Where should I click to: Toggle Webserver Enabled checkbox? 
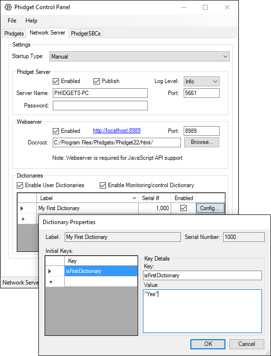(x=56, y=131)
